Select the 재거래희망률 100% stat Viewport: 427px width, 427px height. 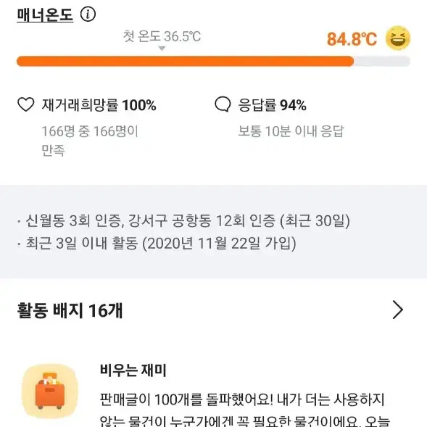(x=99, y=105)
